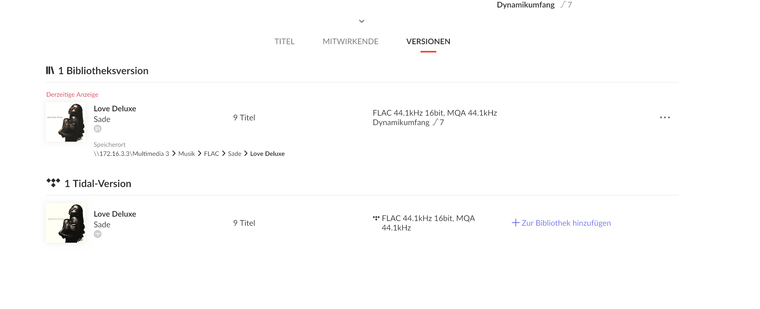Open the FLAC folder in storage path
The width and height of the screenshot is (760, 309).
coord(211,154)
